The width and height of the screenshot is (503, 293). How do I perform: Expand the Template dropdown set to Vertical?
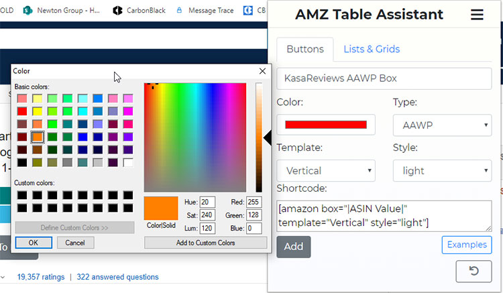click(325, 170)
